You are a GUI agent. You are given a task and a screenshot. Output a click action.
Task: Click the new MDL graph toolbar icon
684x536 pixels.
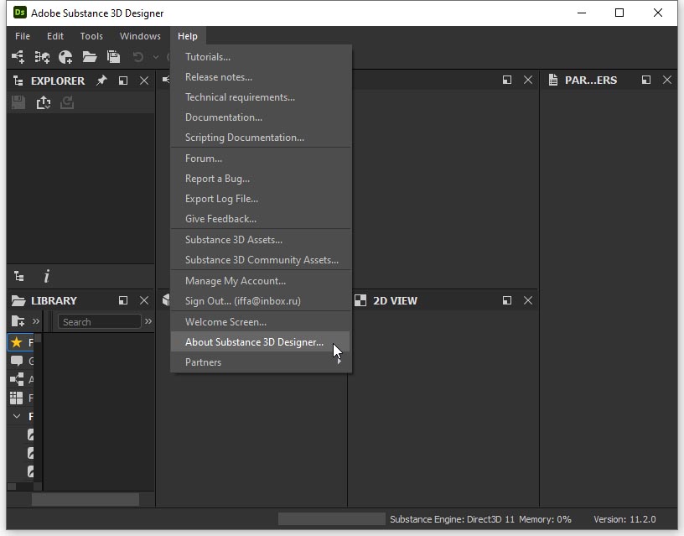click(x=42, y=57)
